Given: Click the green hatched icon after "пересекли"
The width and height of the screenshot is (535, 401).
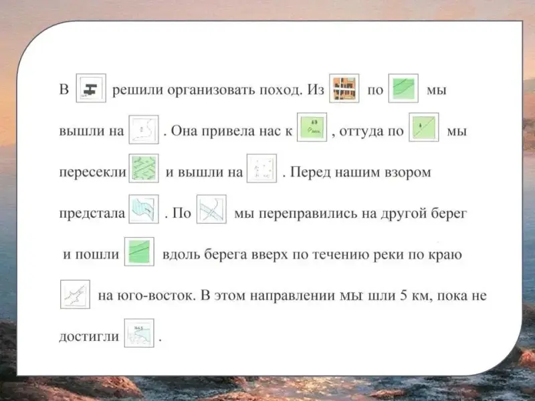Looking at the screenshot, I should pyautogui.click(x=144, y=170).
